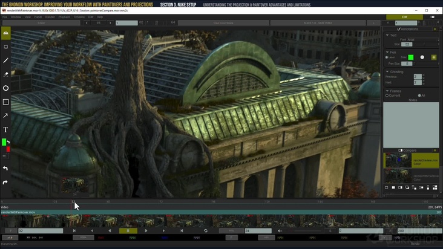Viewport: 443px width, 249px height.
Task: Click inside the Notes text area
Action: [411, 124]
